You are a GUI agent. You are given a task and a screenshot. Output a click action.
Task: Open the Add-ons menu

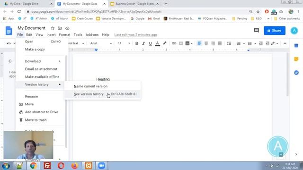pyautogui.click(x=92, y=34)
